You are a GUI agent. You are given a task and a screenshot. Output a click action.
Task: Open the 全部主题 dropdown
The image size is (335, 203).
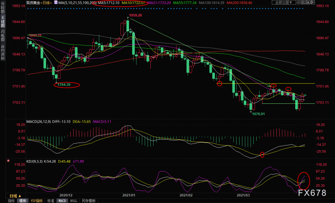coord(284,3)
